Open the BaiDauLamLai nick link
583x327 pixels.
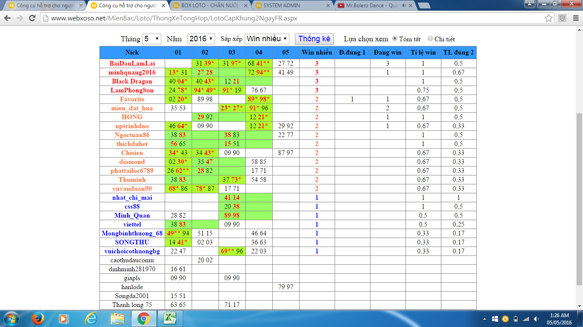(x=132, y=63)
